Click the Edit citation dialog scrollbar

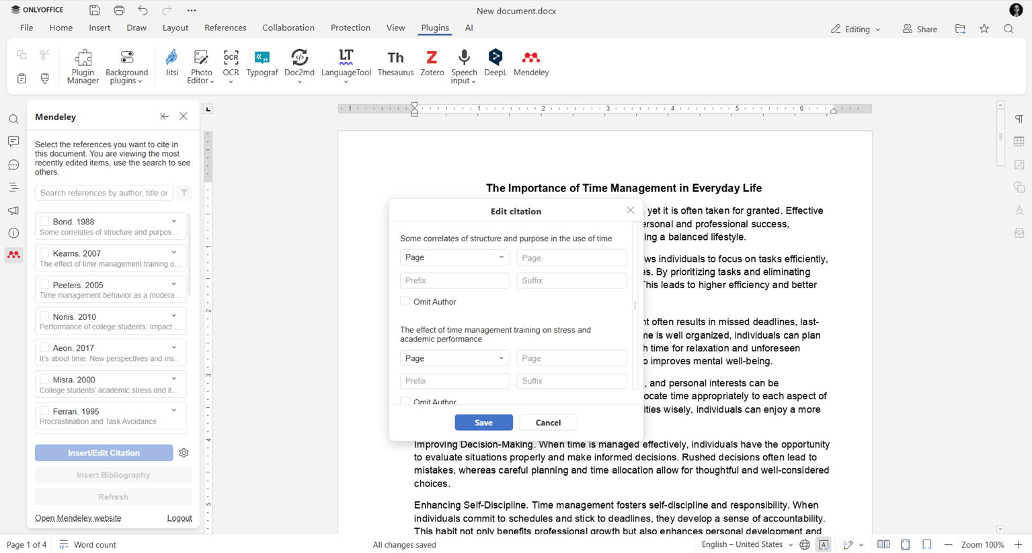pos(635,306)
